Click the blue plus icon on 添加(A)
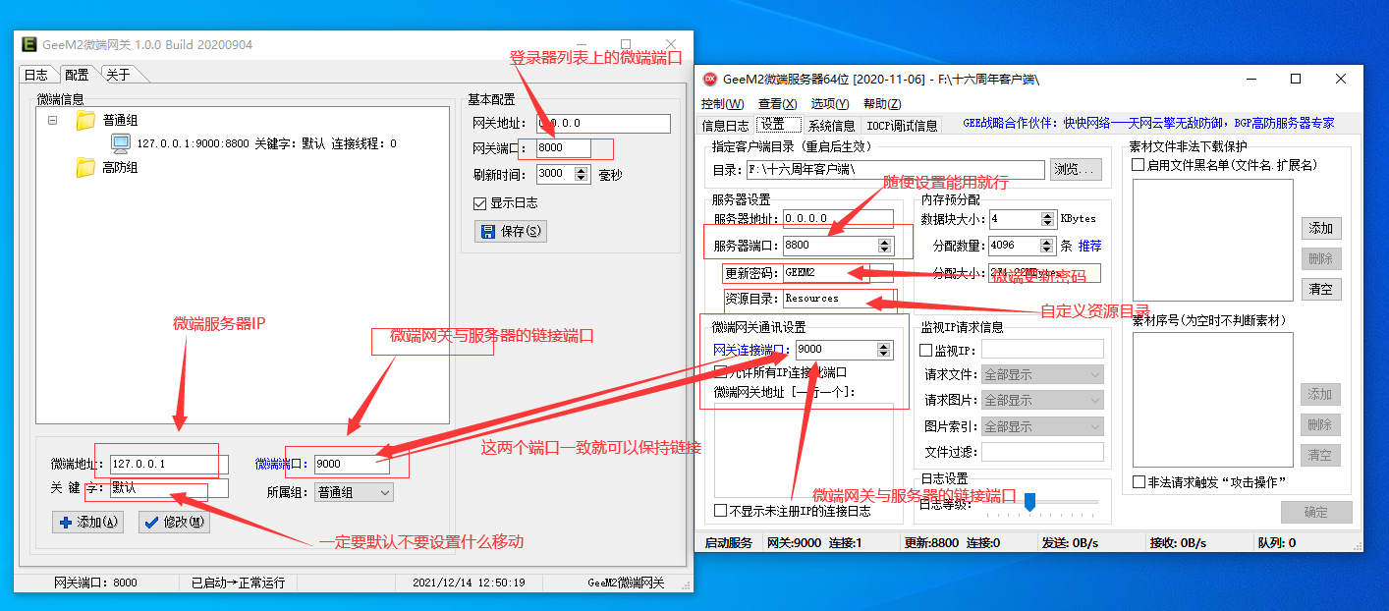Viewport: 1389px width, 611px height. [x=66, y=523]
